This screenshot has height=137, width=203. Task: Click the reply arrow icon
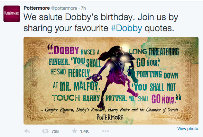click(27, 131)
